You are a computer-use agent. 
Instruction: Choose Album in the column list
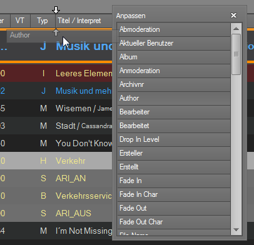click(x=174, y=57)
